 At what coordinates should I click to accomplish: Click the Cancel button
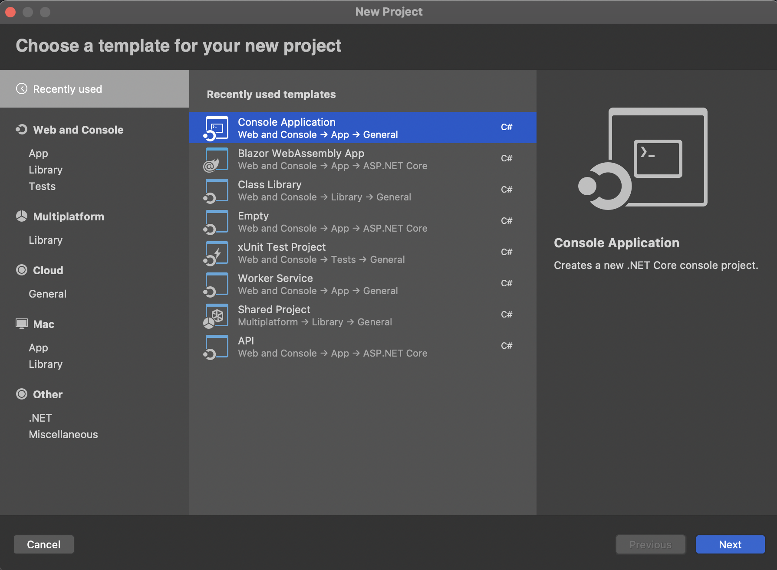[43, 544]
